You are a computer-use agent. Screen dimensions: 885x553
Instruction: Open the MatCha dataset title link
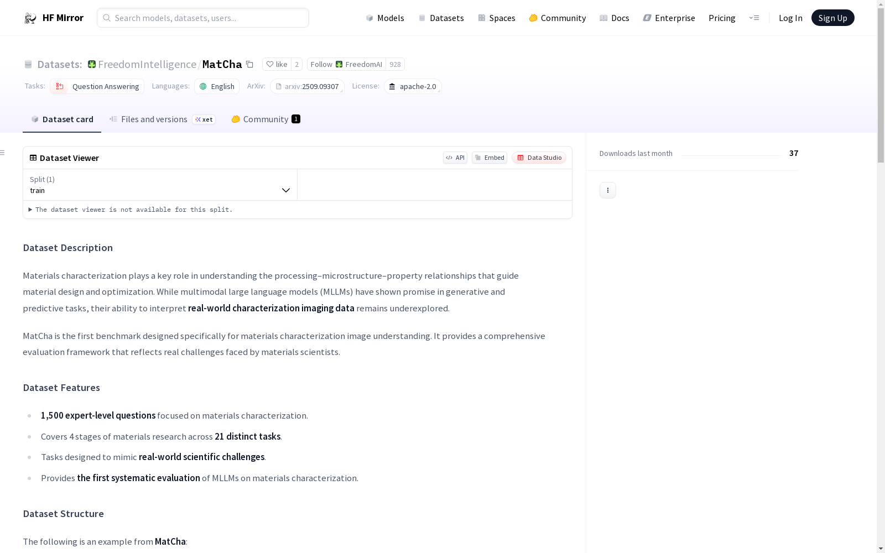[x=222, y=64]
